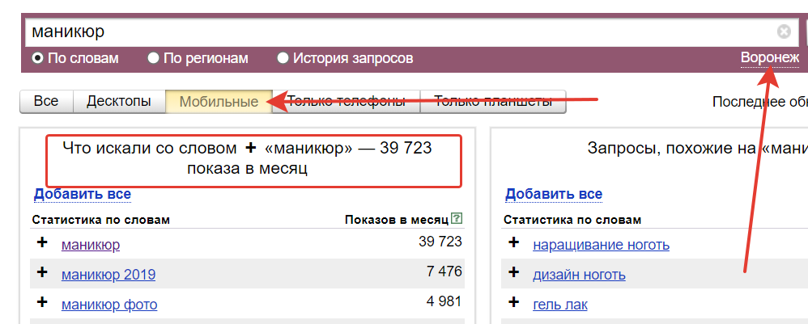Open the «наращивание ноготь» link
Image resolution: width=808 pixels, height=324 pixels.
click(x=602, y=244)
